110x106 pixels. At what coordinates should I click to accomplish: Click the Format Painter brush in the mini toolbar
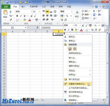[x=99, y=30]
